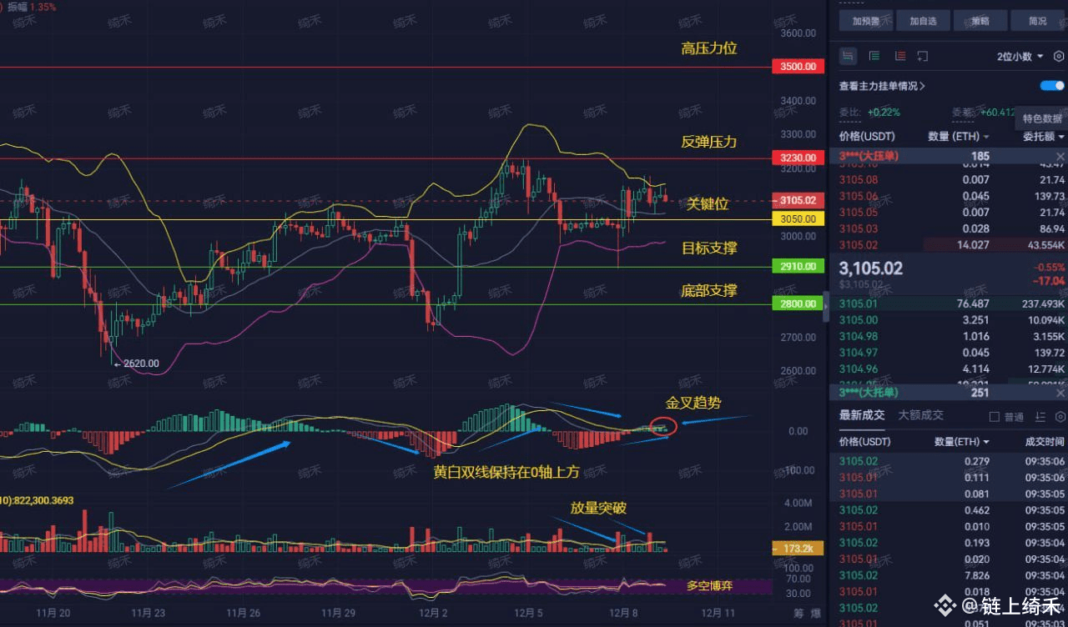The height and width of the screenshot is (627, 1068).
Task: Select the 2910.00 target support price label
Action: [798, 267]
